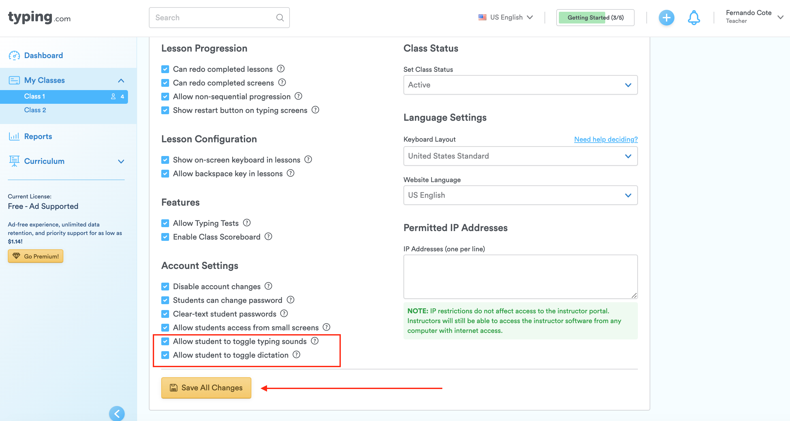This screenshot has height=421, width=790.
Task: Click the blue plus add button
Action: (666, 18)
